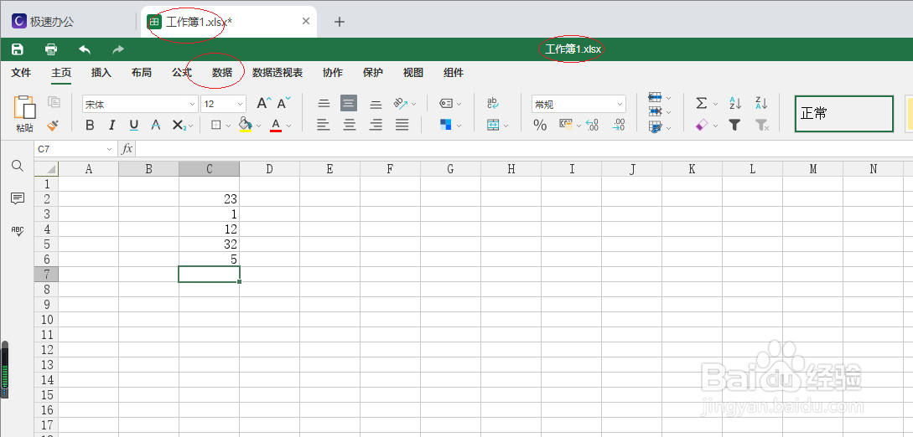This screenshot has height=437, width=913.
Task: Click the Wrap Text icon
Action: click(493, 104)
